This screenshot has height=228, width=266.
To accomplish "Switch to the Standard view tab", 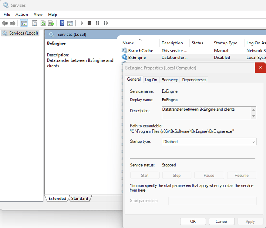I will (79, 199).
